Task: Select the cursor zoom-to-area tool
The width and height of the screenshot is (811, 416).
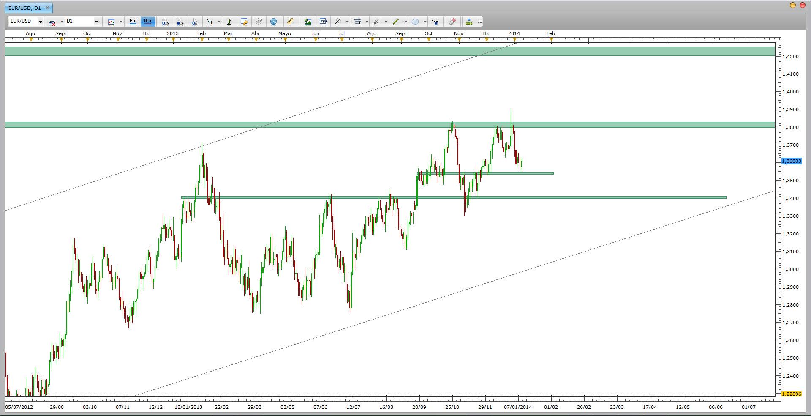Action: point(195,22)
